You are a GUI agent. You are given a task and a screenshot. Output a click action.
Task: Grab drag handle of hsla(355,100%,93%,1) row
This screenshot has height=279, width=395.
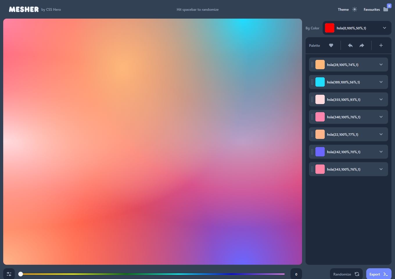[x=312, y=99]
